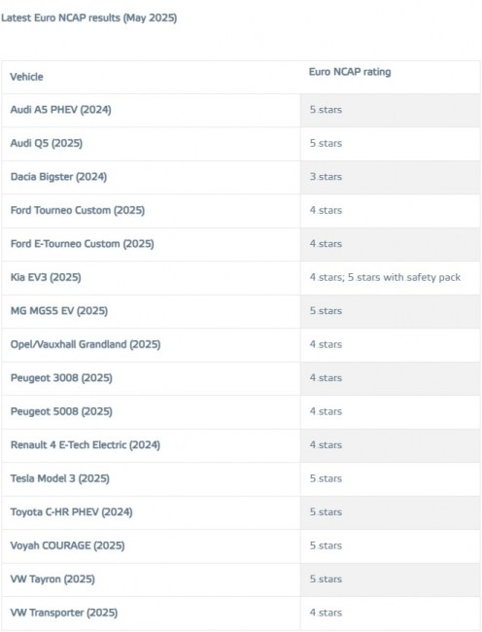The height and width of the screenshot is (632, 482).
Task: Select the Peugeot 3008 (2025) row
Action: 241,378
